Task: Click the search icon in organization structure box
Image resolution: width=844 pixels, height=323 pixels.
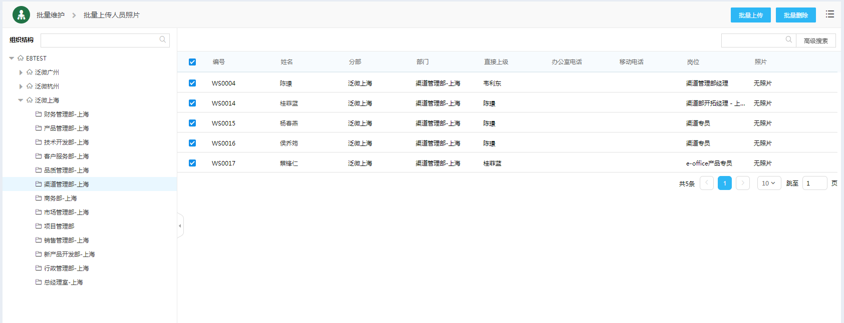Action: (x=163, y=40)
